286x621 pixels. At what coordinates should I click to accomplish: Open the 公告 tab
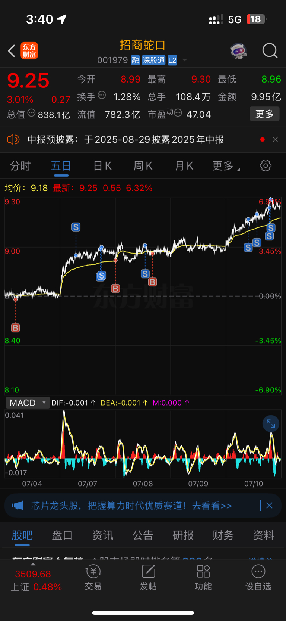click(x=143, y=535)
